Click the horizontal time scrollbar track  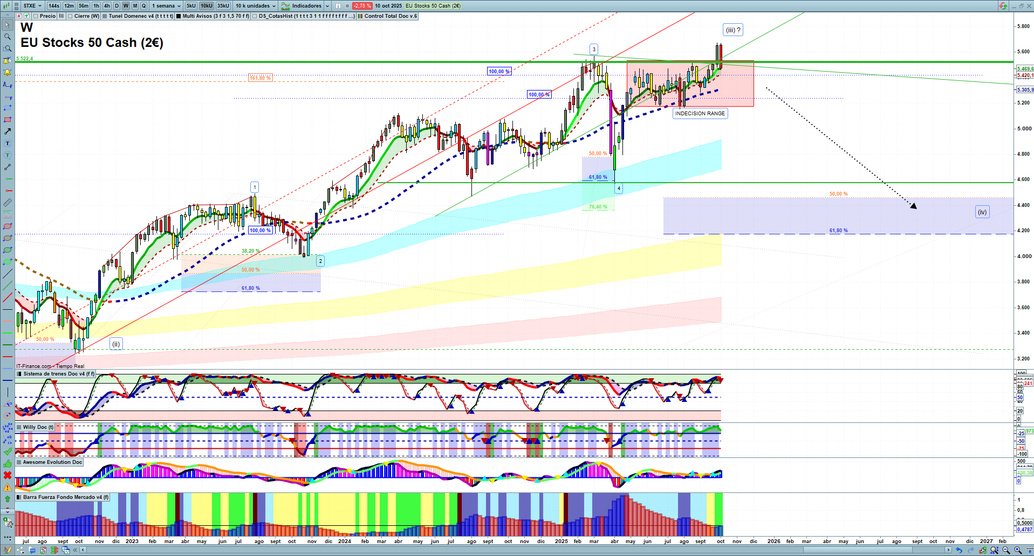(515, 550)
